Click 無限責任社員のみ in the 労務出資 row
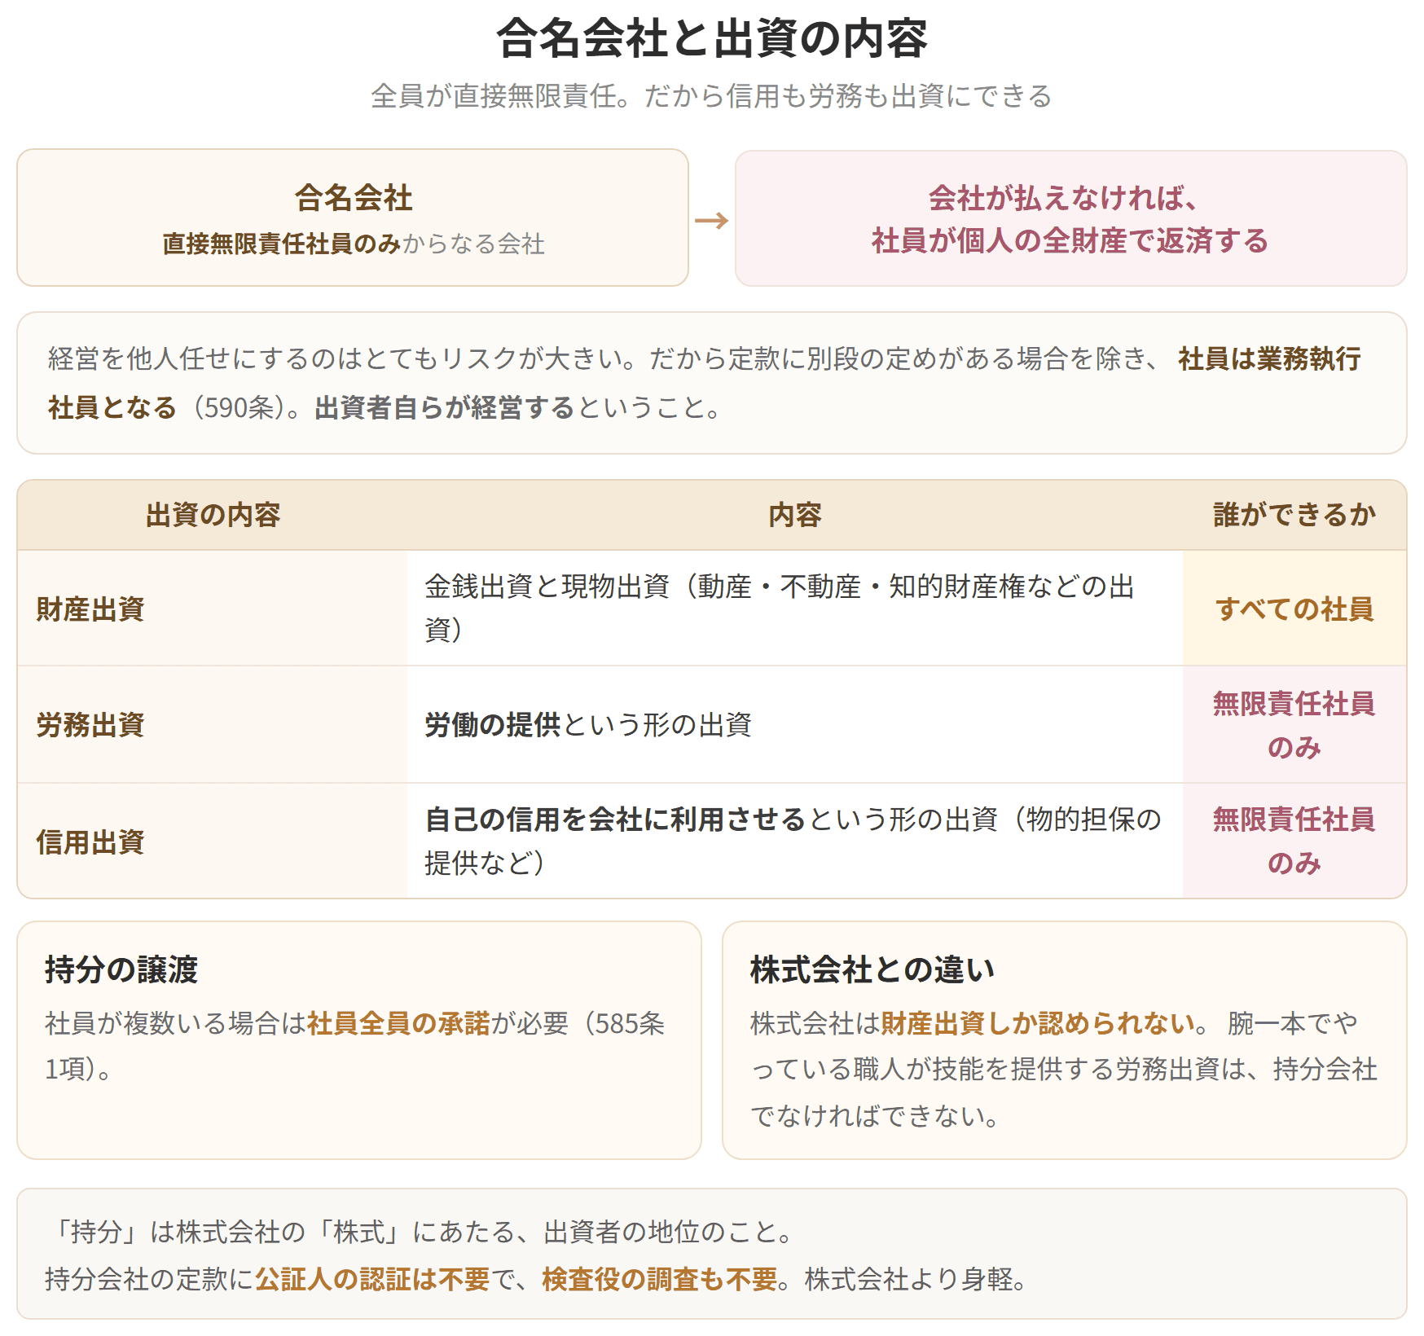This screenshot has height=1336, width=1424. 1294,725
